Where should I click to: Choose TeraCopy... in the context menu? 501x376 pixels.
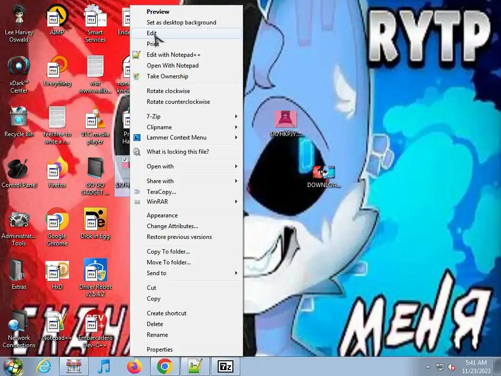(186, 192)
